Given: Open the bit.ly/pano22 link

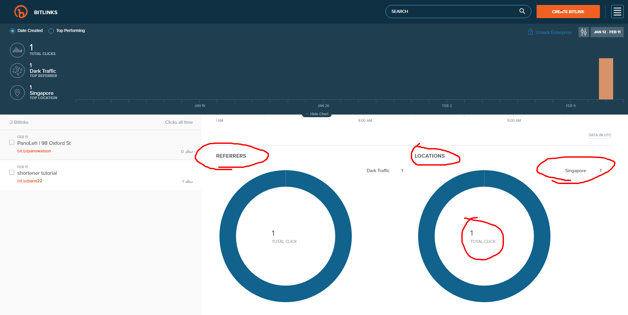Looking at the screenshot, I should pos(30,181).
